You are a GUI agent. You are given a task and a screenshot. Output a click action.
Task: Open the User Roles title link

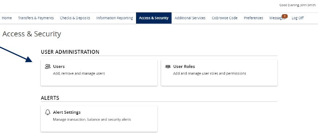(x=184, y=66)
